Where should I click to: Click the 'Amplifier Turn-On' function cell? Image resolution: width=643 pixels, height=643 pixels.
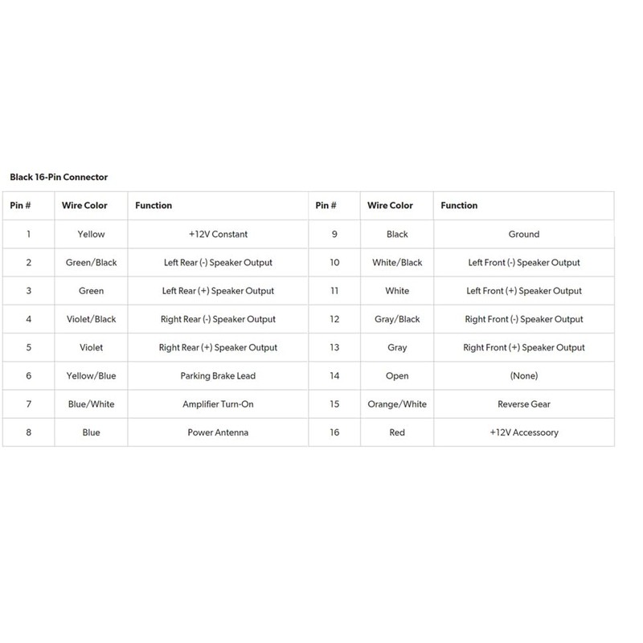(x=217, y=404)
